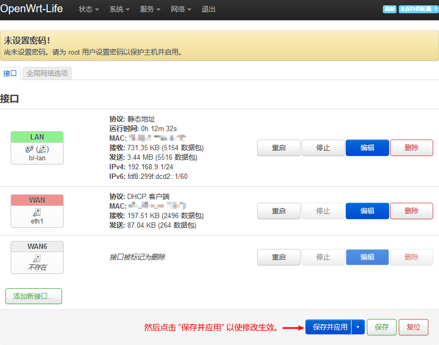Switch to the 全局网络选项 tab

(x=47, y=74)
